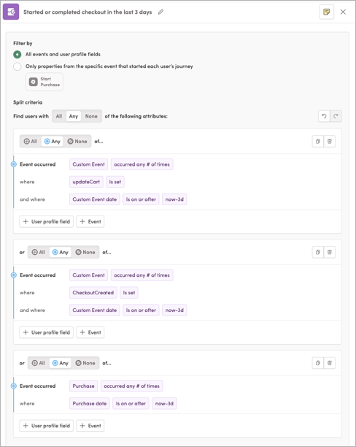The height and width of the screenshot is (447, 356).
Task: Choose None in the updateCart group
Action: (77, 142)
